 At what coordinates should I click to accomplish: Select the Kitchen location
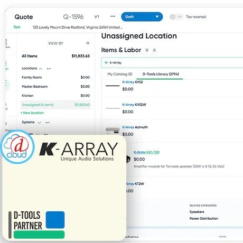[55, 96]
